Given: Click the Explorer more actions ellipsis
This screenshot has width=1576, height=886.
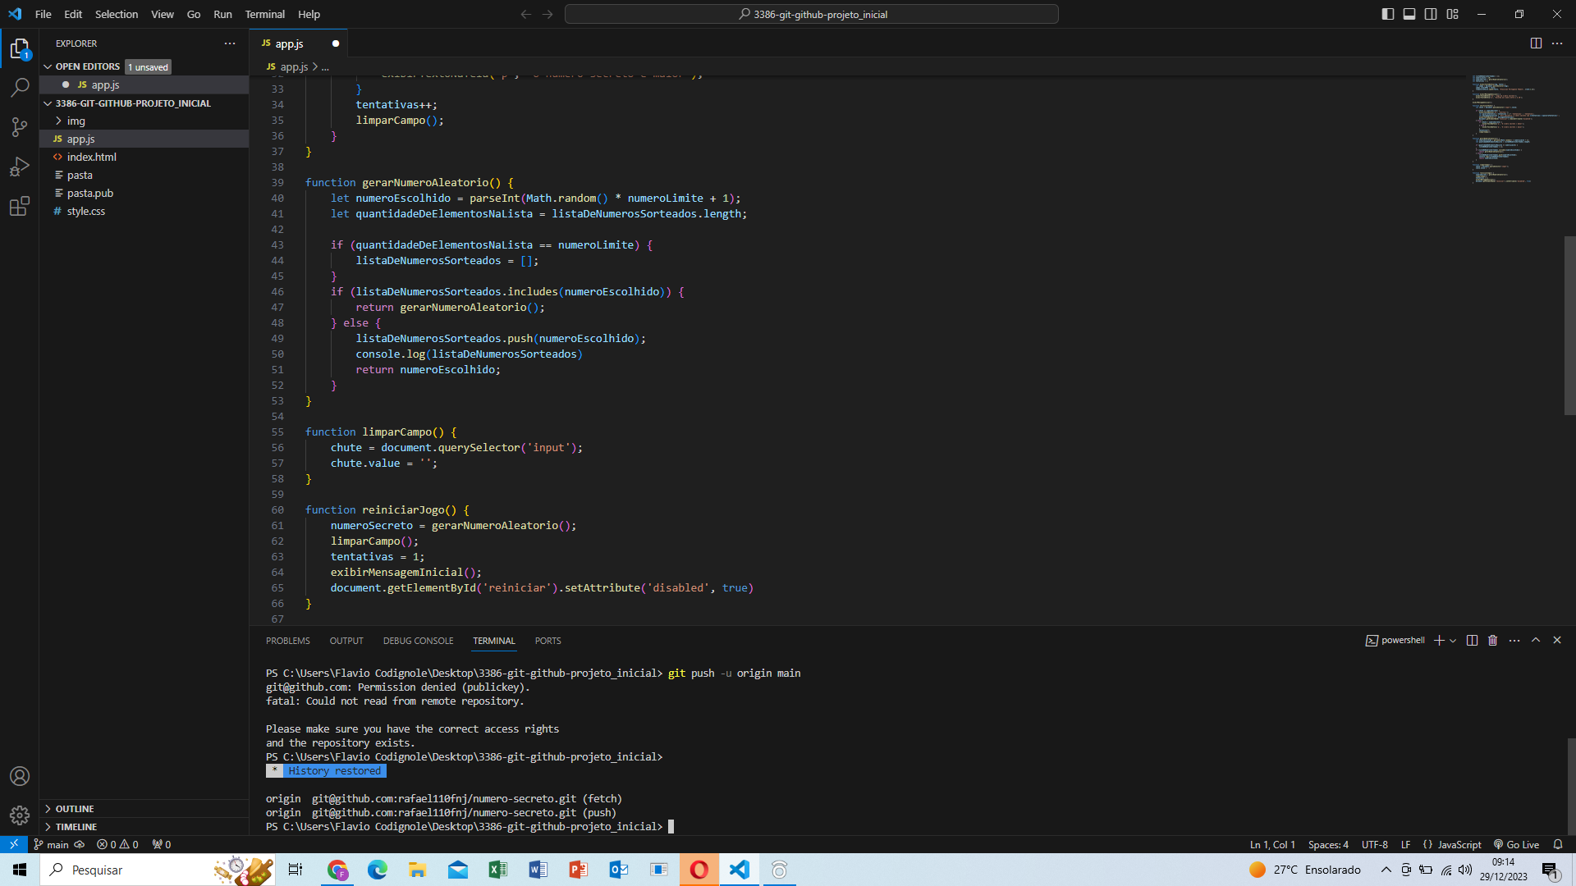Looking at the screenshot, I should click(x=230, y=43).
